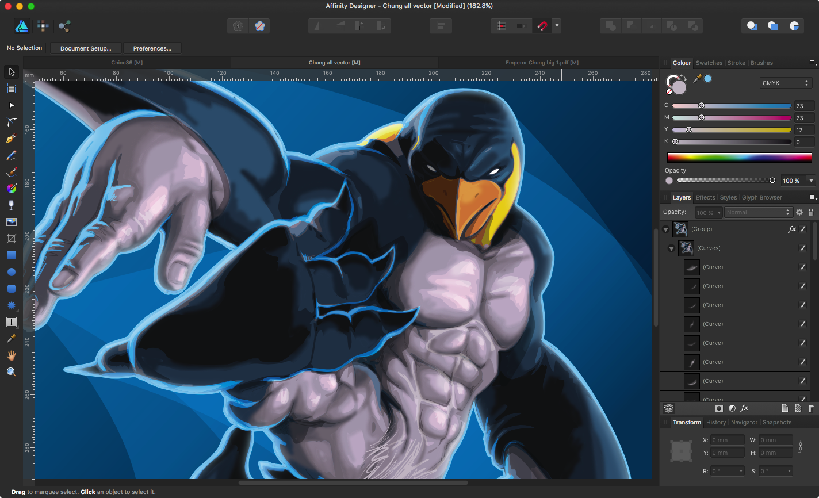This screenshot has width=819, height=498.
Task: Select the View hand tool
Action: [11, 355]
